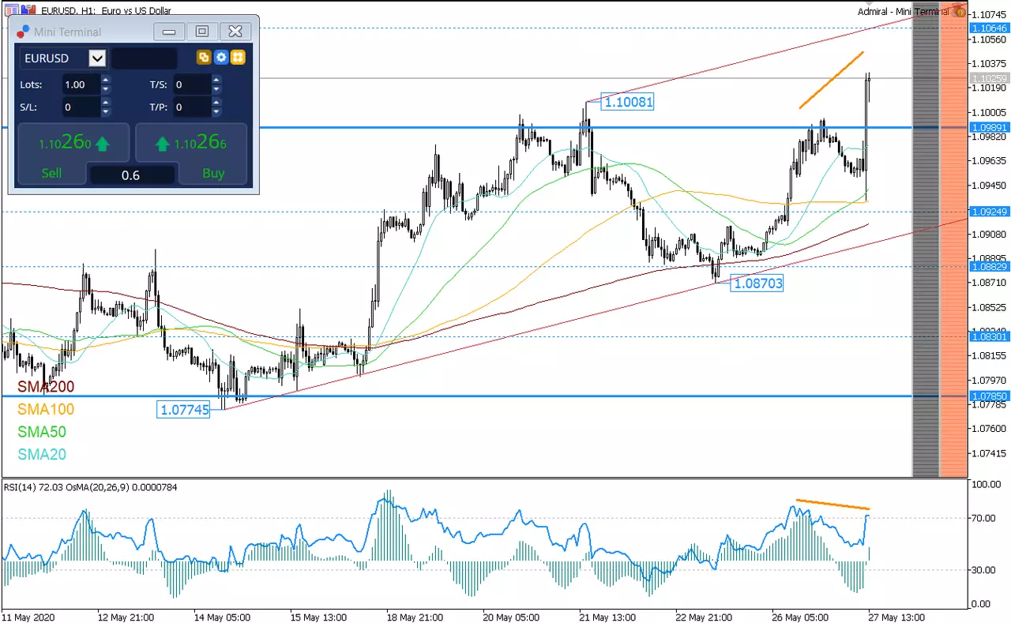Increase the T/S value with its up arrow

click(x=216, y=80)
